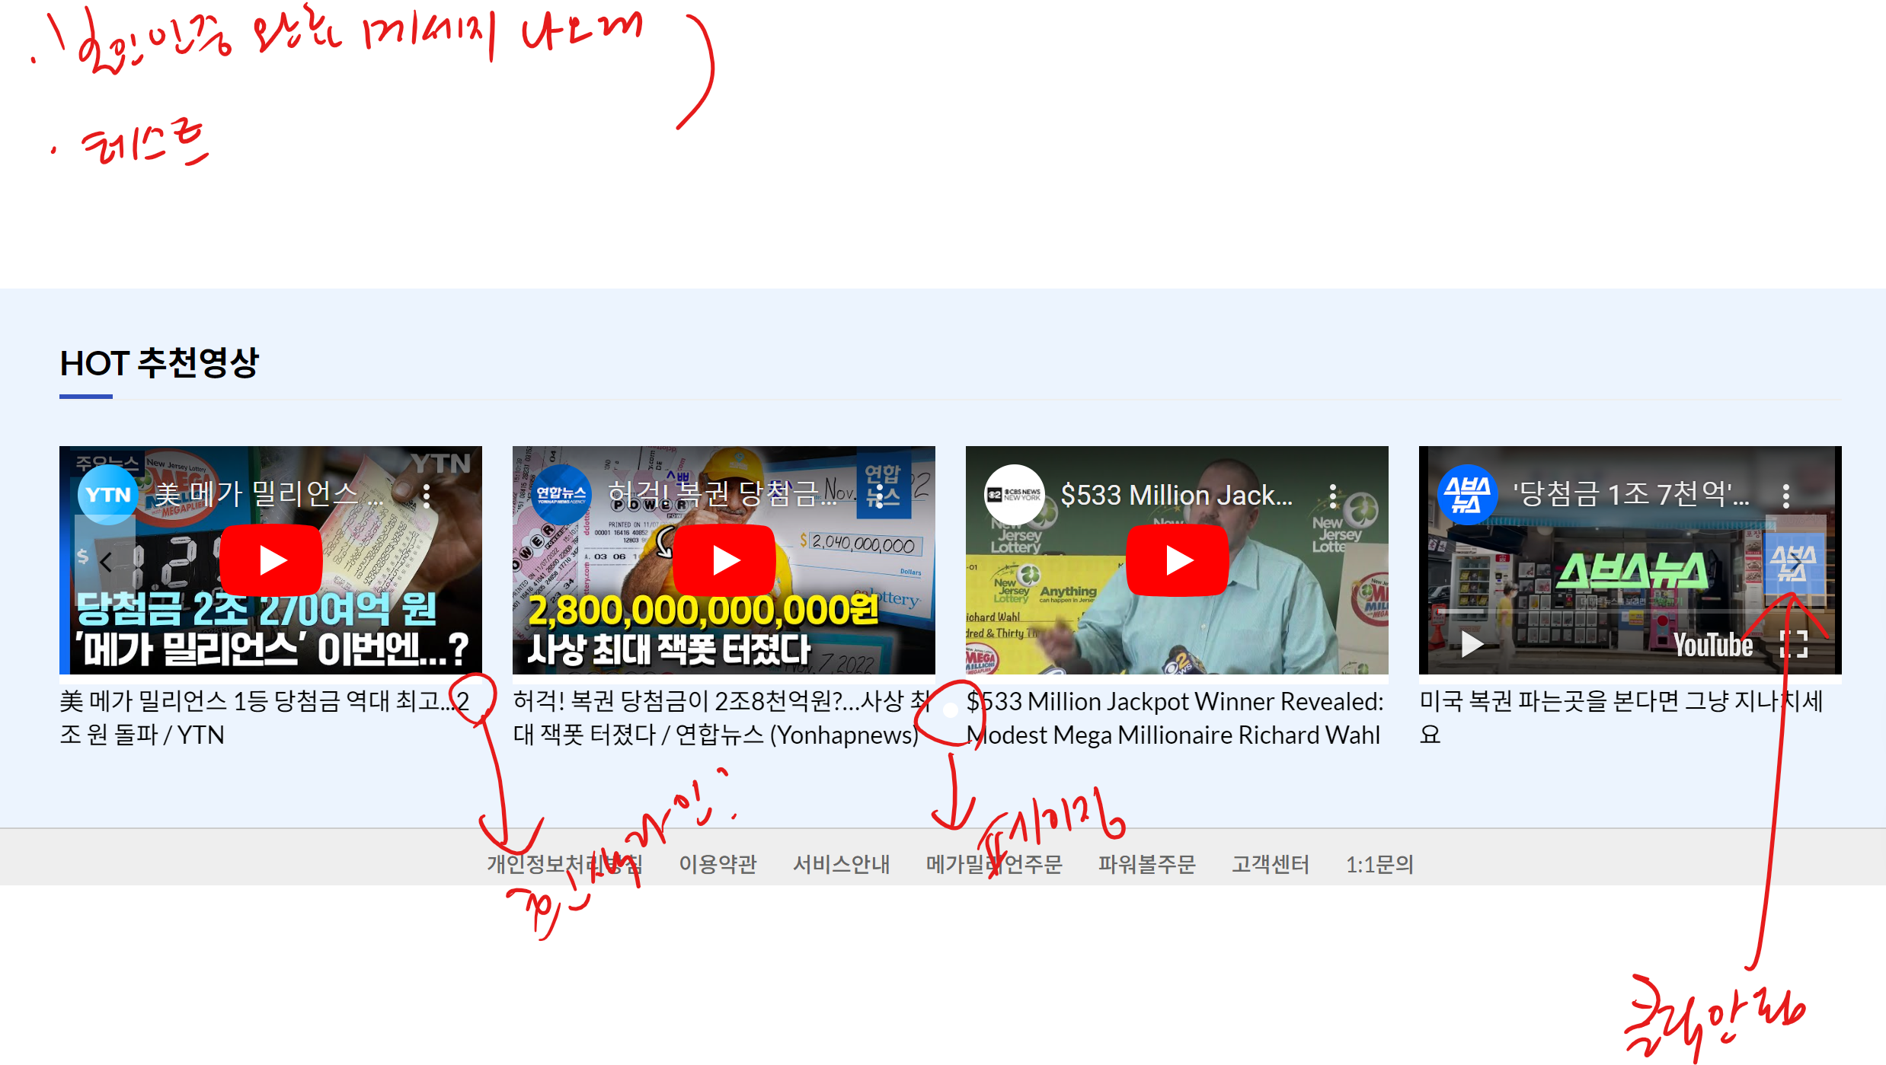Click the carousel previous arrow
The image size is (1886, 1065).
tap(106, 563)
